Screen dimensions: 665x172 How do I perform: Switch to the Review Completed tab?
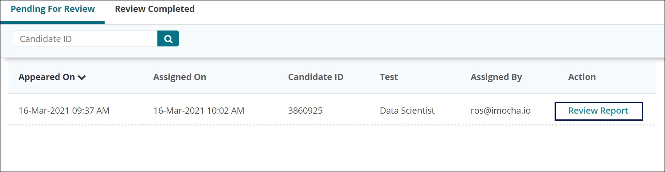155,9
